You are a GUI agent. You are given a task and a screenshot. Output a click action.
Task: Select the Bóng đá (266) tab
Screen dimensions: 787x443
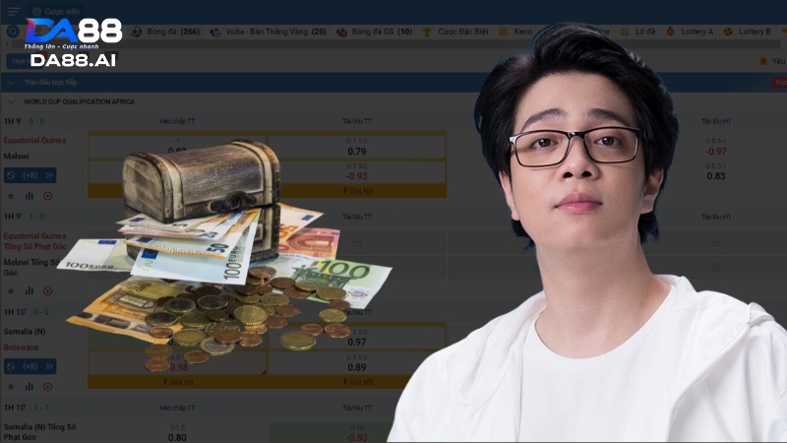(165, 32)
